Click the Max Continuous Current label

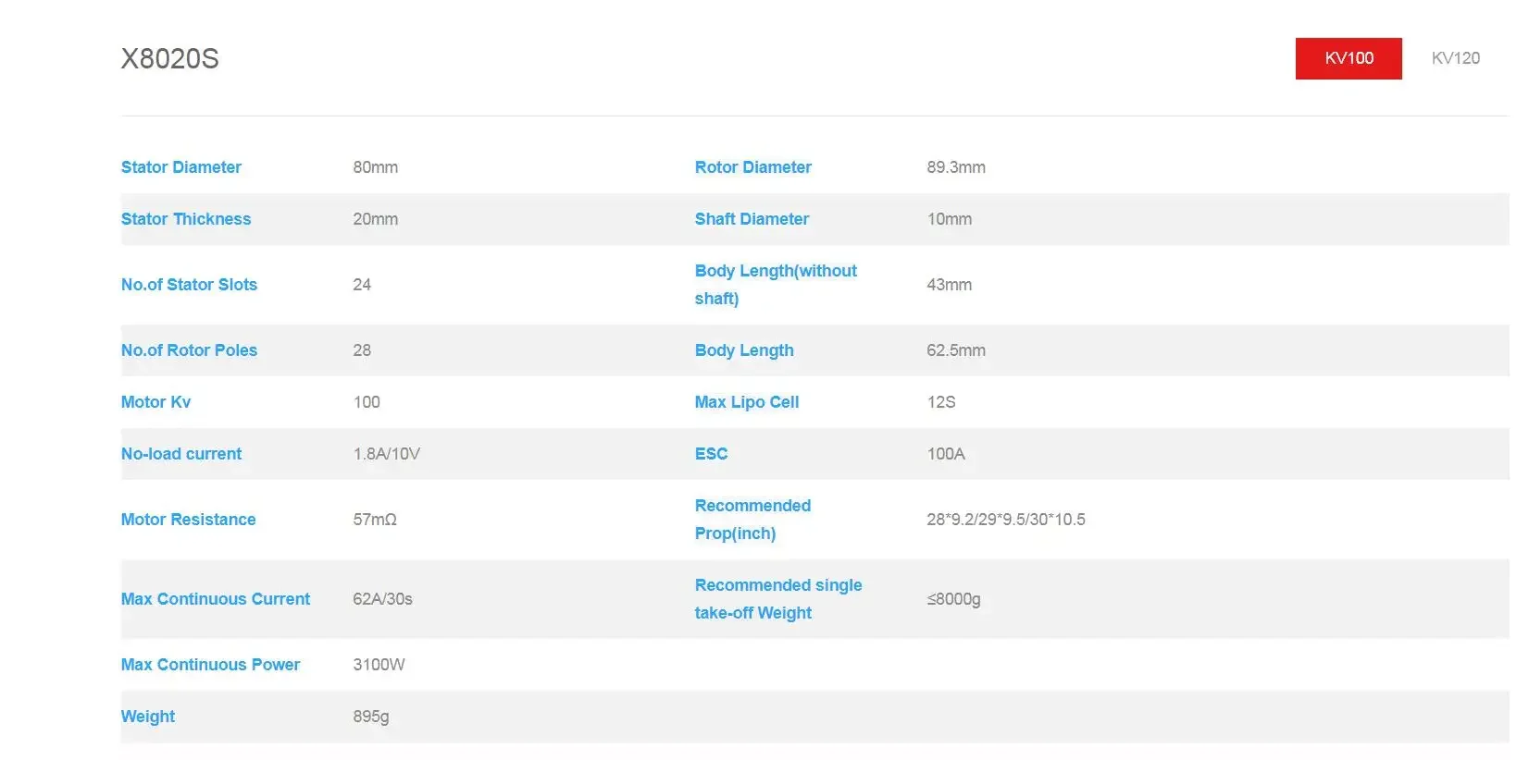click(x=216, y=599)
